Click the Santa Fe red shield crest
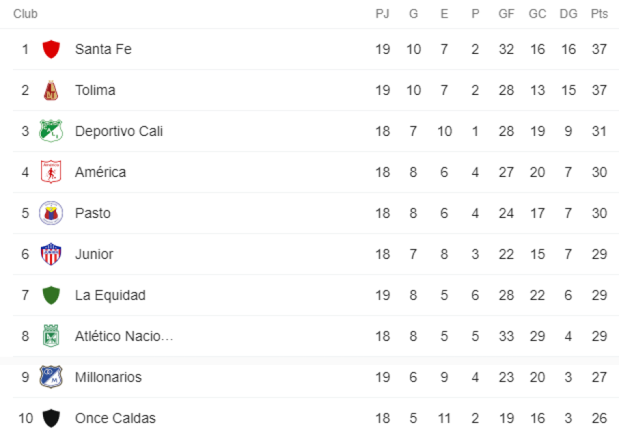The image size is (619, 432). [x=51, y=49]
